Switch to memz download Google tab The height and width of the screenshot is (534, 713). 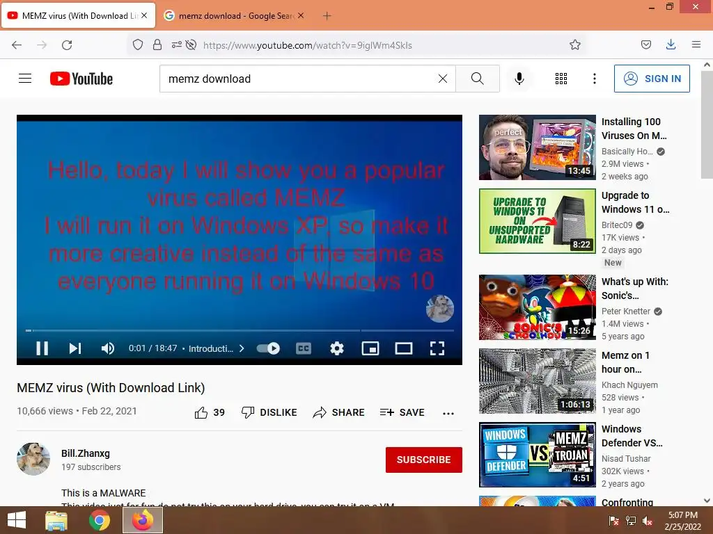(x=233, y=15)
